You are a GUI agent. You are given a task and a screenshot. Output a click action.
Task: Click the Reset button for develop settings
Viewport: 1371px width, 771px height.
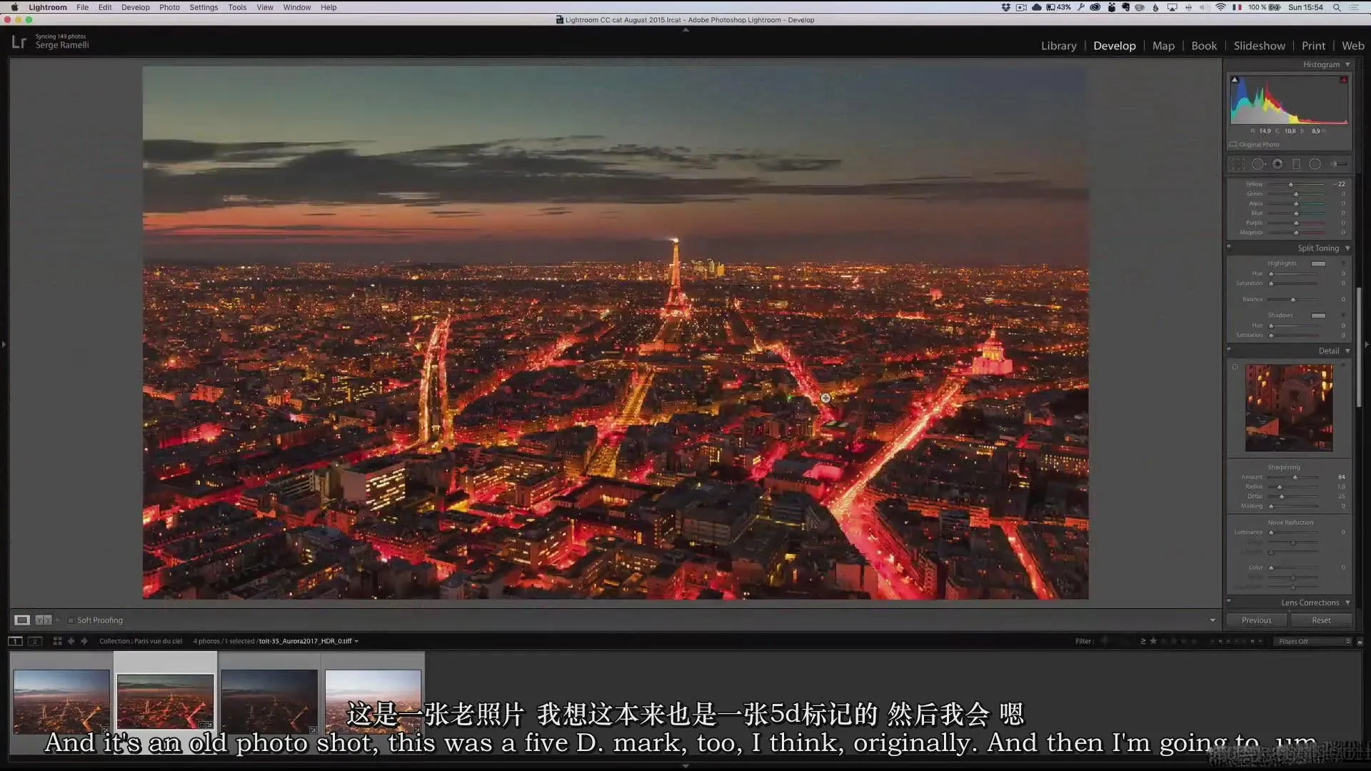[1322, 620]
